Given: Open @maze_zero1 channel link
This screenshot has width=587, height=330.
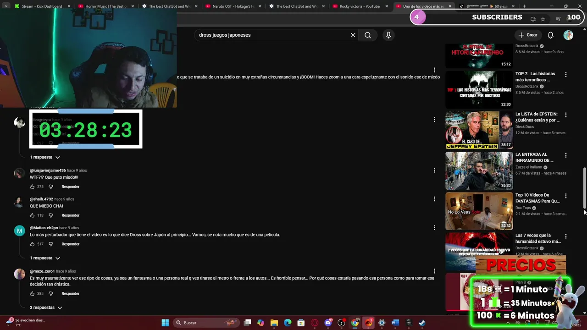Looking at the screenshot, I should [42, 271].
